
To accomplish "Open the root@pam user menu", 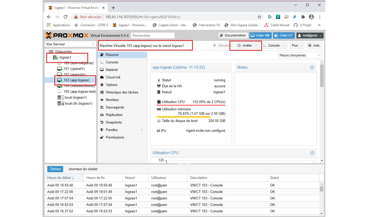I will pos(310,35).
